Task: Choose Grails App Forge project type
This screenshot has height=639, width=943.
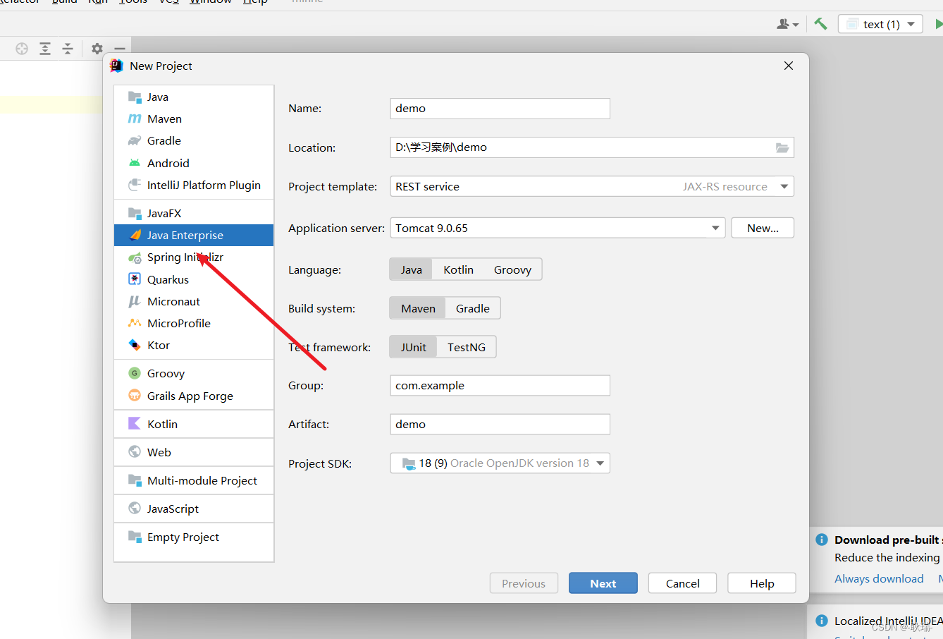Action: click(194, 396)
